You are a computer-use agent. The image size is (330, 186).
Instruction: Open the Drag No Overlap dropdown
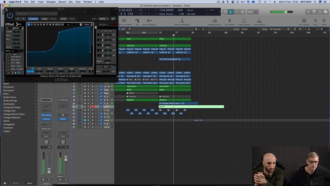(276, 29)
